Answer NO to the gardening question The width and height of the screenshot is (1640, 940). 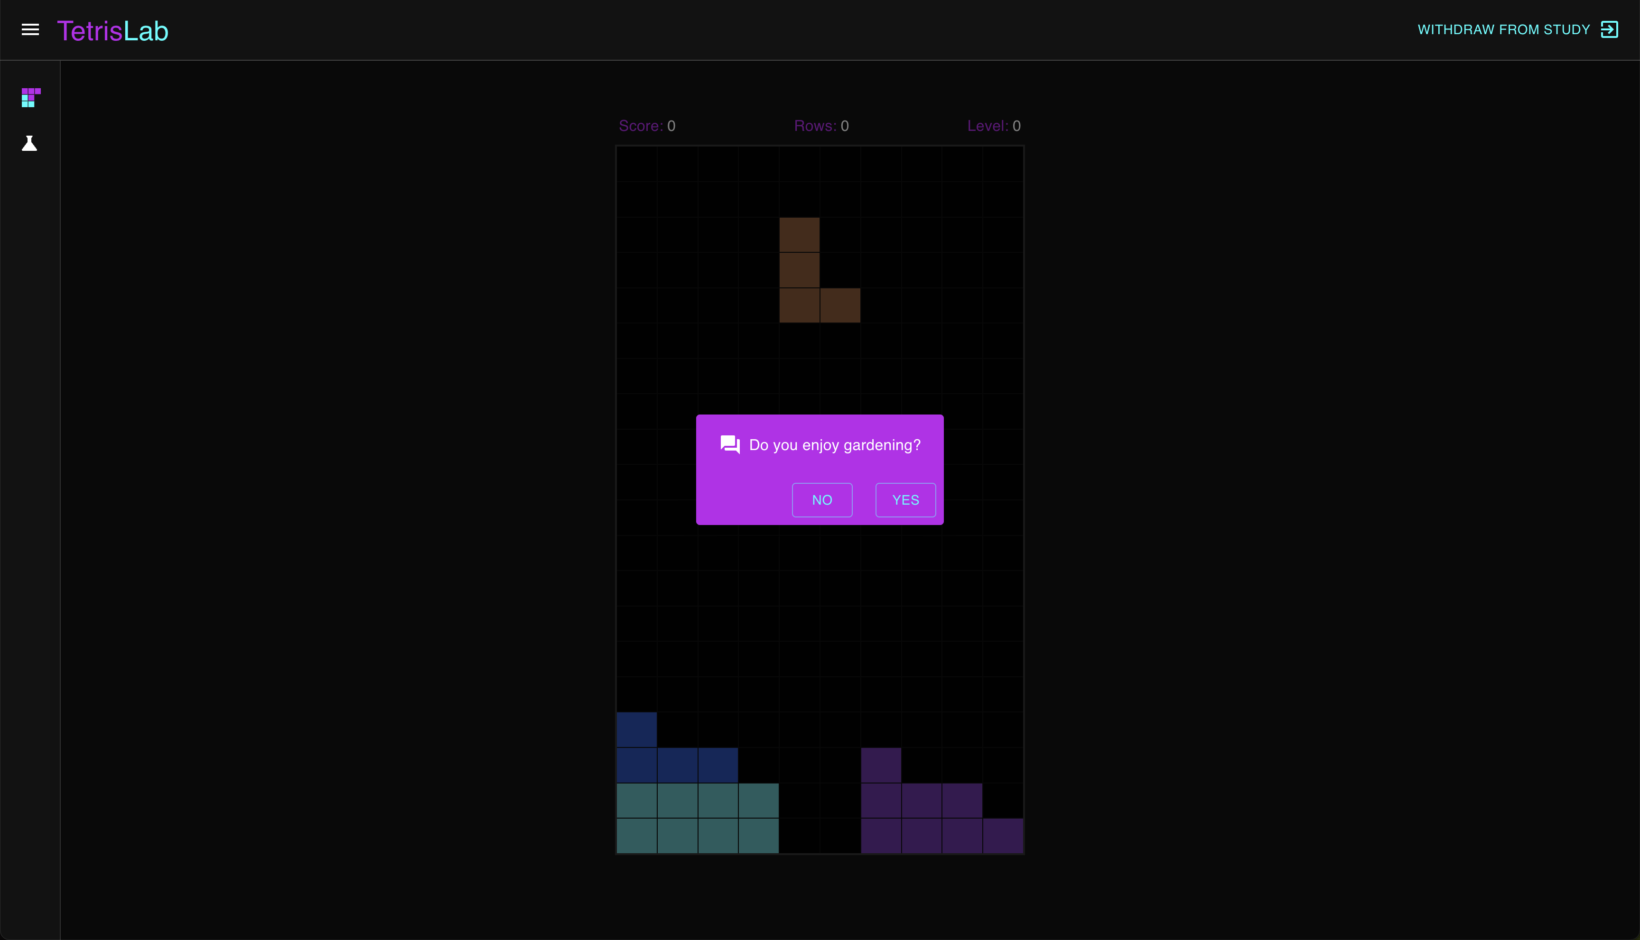click(821, 500)
